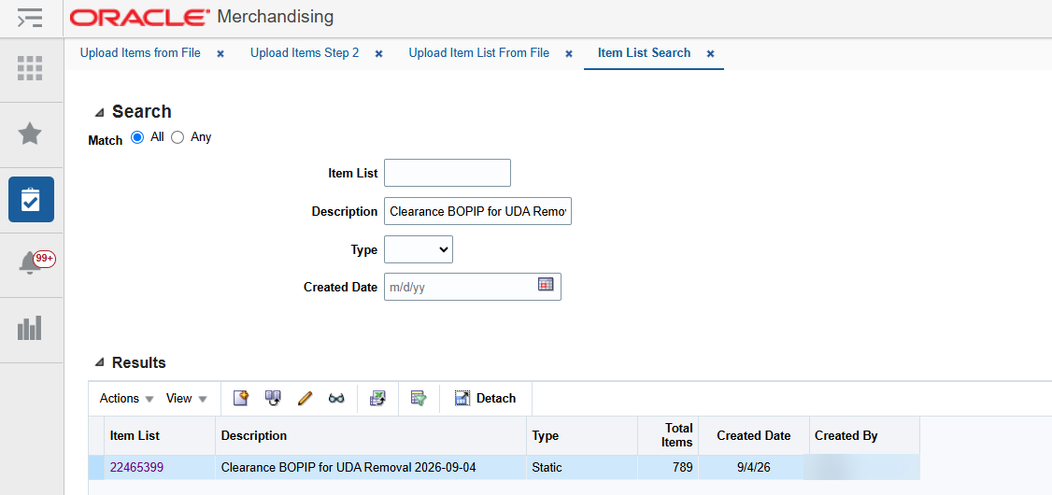
Task: Open Reports bar chart sidebar icon
Action: (x=30, y=328)
